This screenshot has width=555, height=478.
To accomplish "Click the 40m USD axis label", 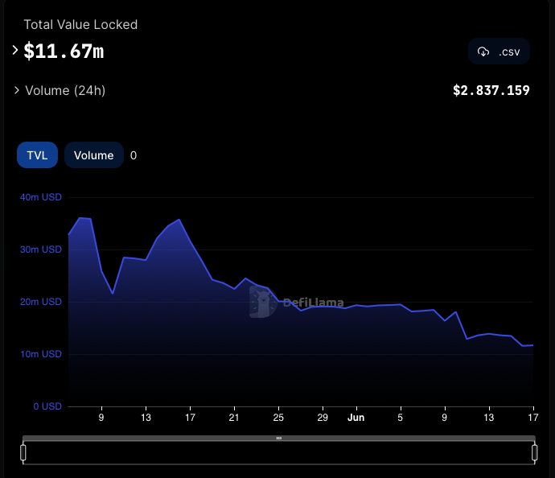I will 41,197.
